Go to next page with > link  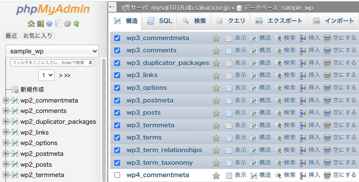pos(61,75)
